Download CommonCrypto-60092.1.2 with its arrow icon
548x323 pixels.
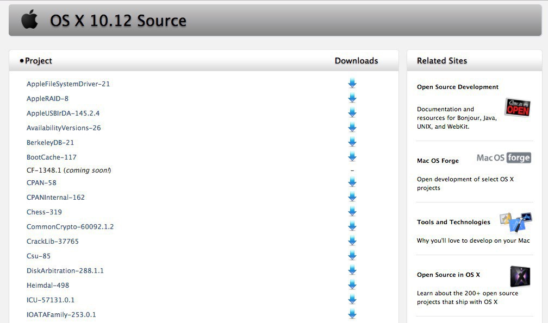tap(352, 226)
